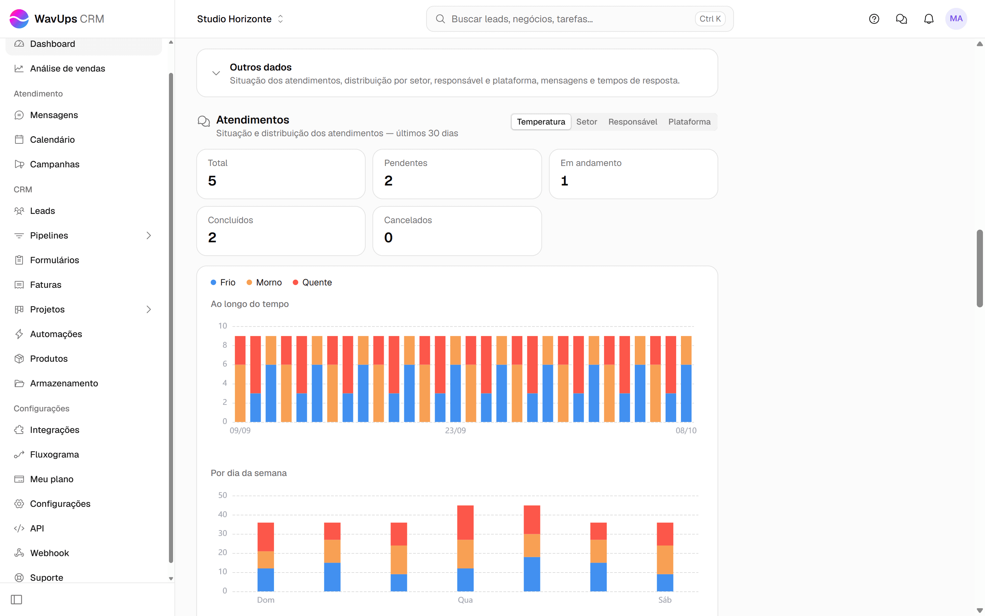Select the Temperatura tab
This screenshot has height=616, width=985.
point(541,122)
